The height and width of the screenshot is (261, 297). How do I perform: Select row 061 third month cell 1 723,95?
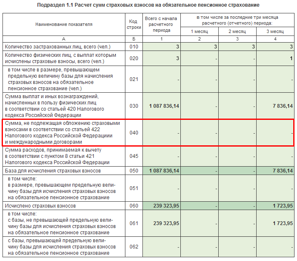[275, 223]
